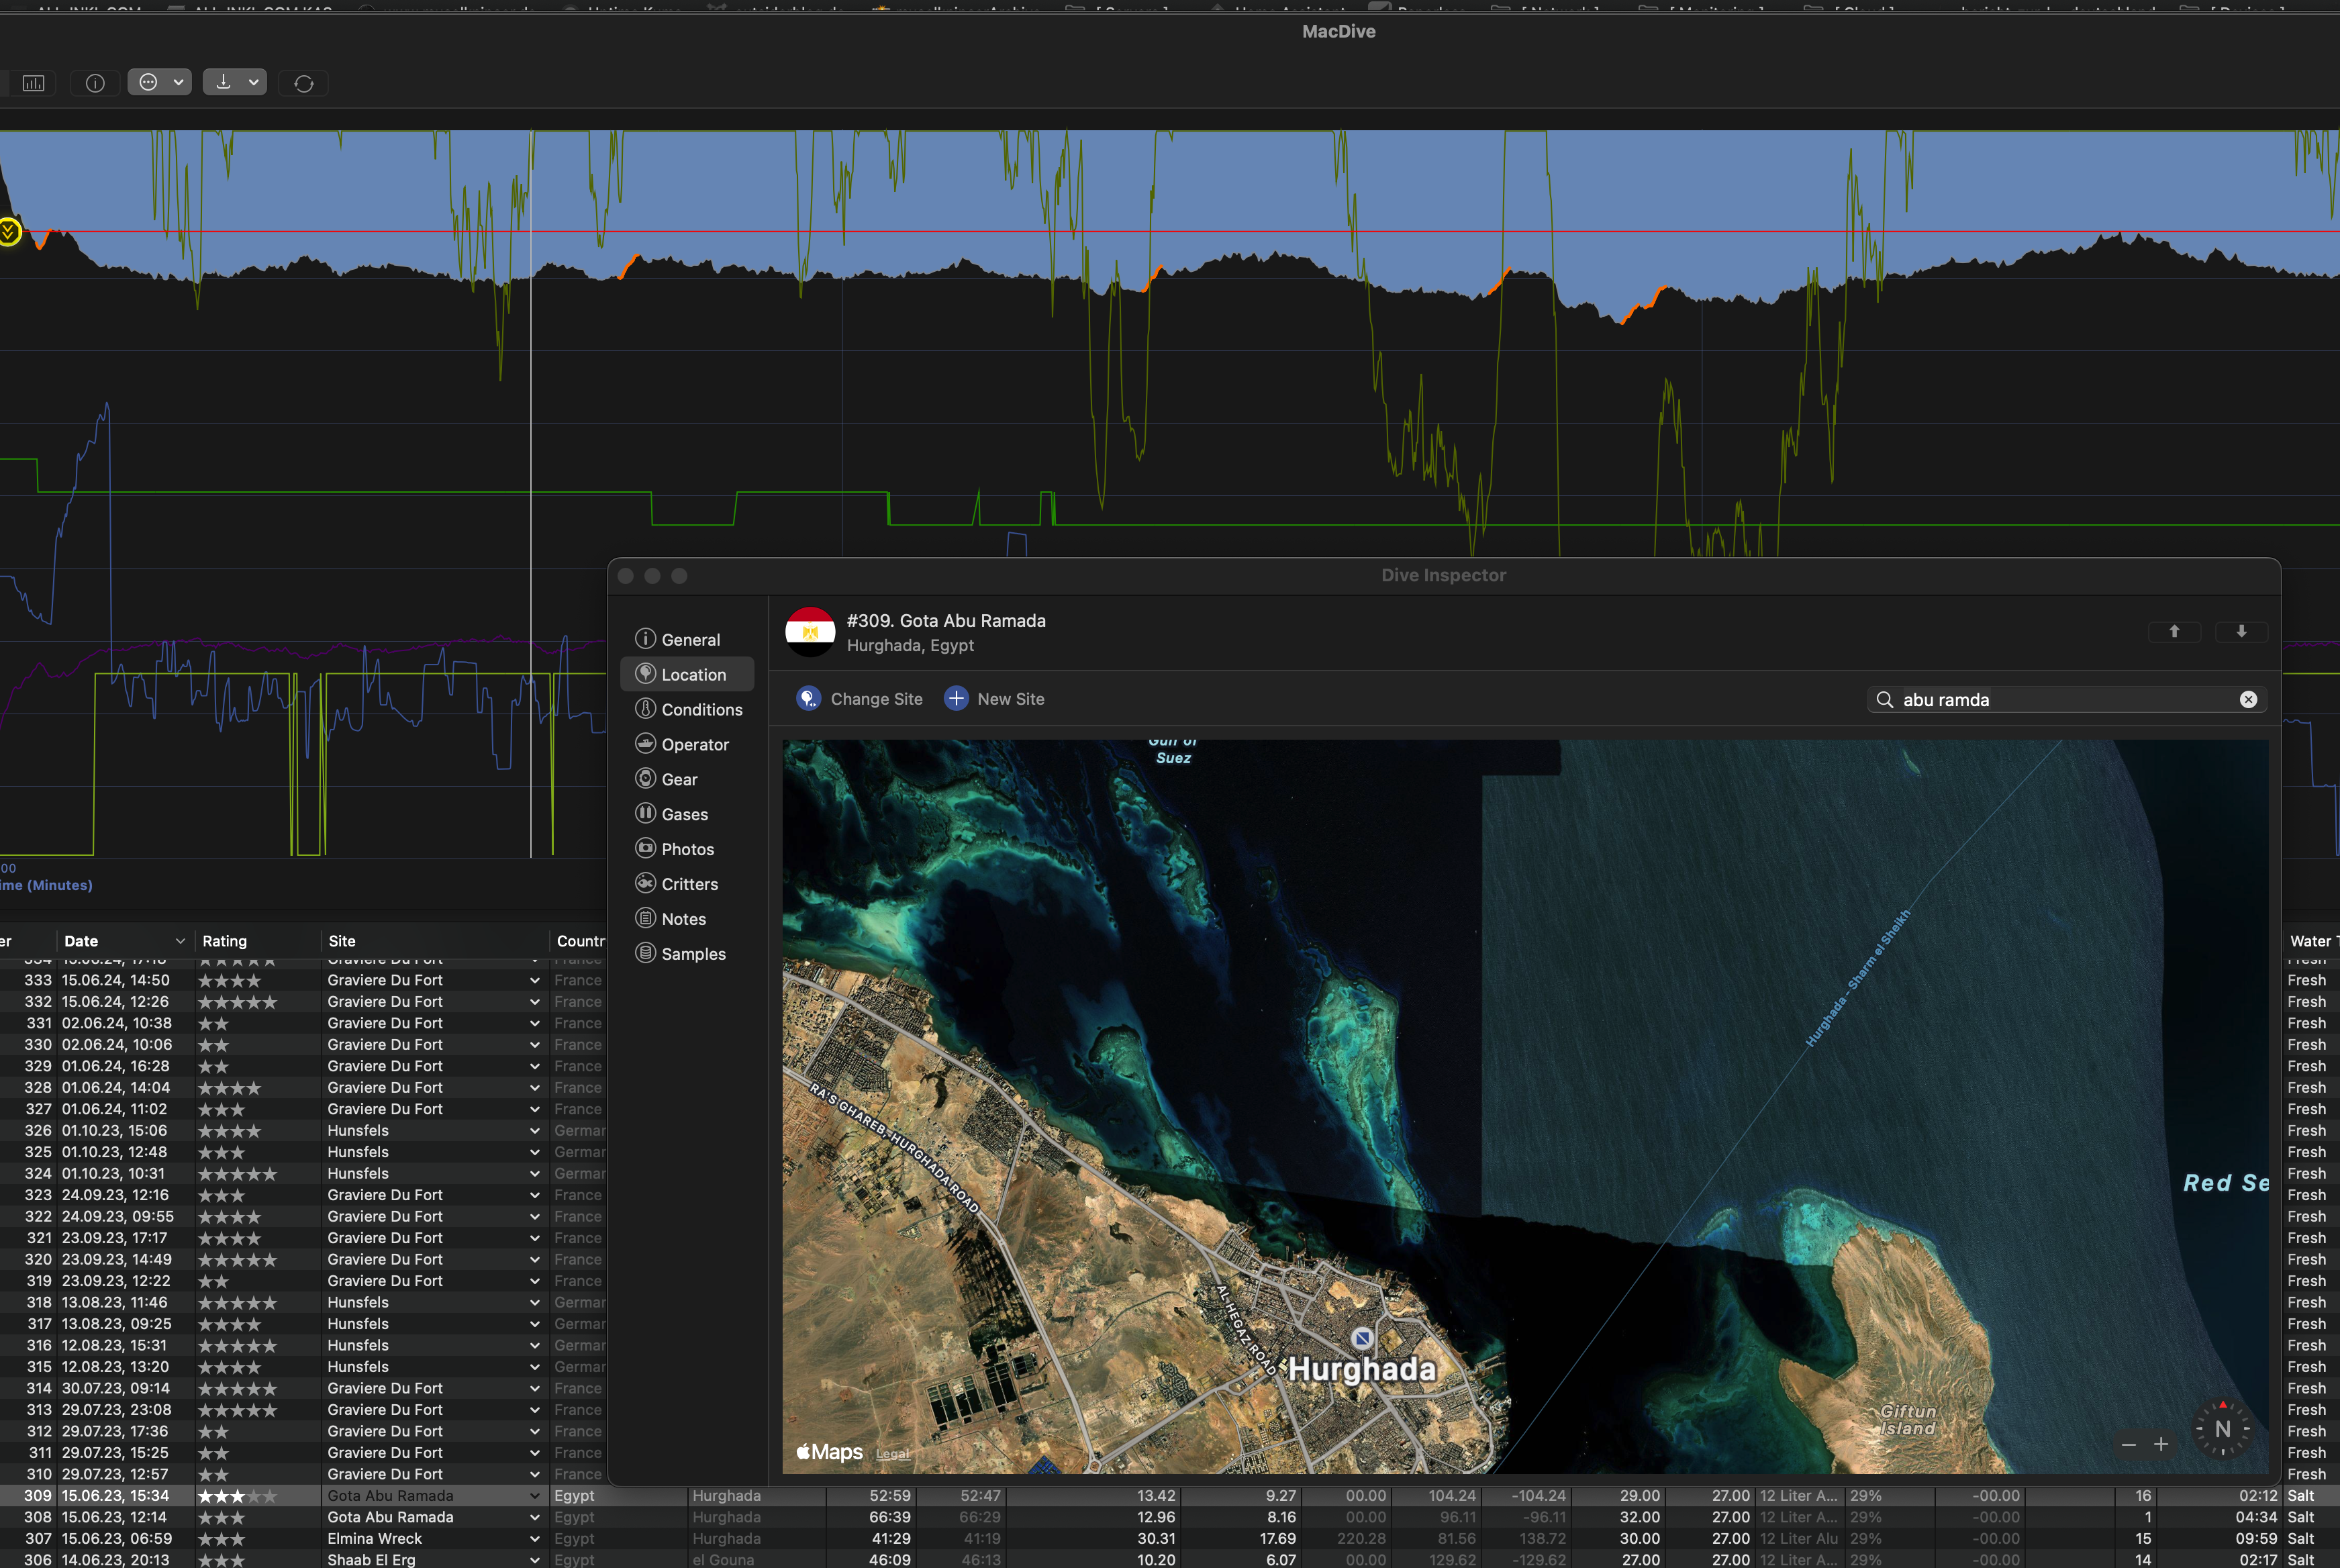Click the Conditions tab thermometer icon
Image resolution: width=2340 pixels, height=1568 pixels.
(646, 709)
